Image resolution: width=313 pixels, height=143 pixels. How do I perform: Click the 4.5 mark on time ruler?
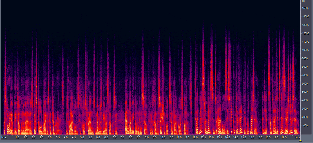pyautogui.click(x=74, y=137)
